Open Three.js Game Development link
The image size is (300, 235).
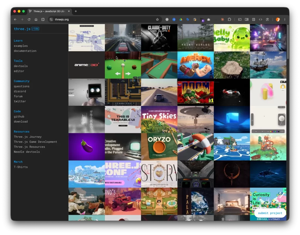click(35, 141)
